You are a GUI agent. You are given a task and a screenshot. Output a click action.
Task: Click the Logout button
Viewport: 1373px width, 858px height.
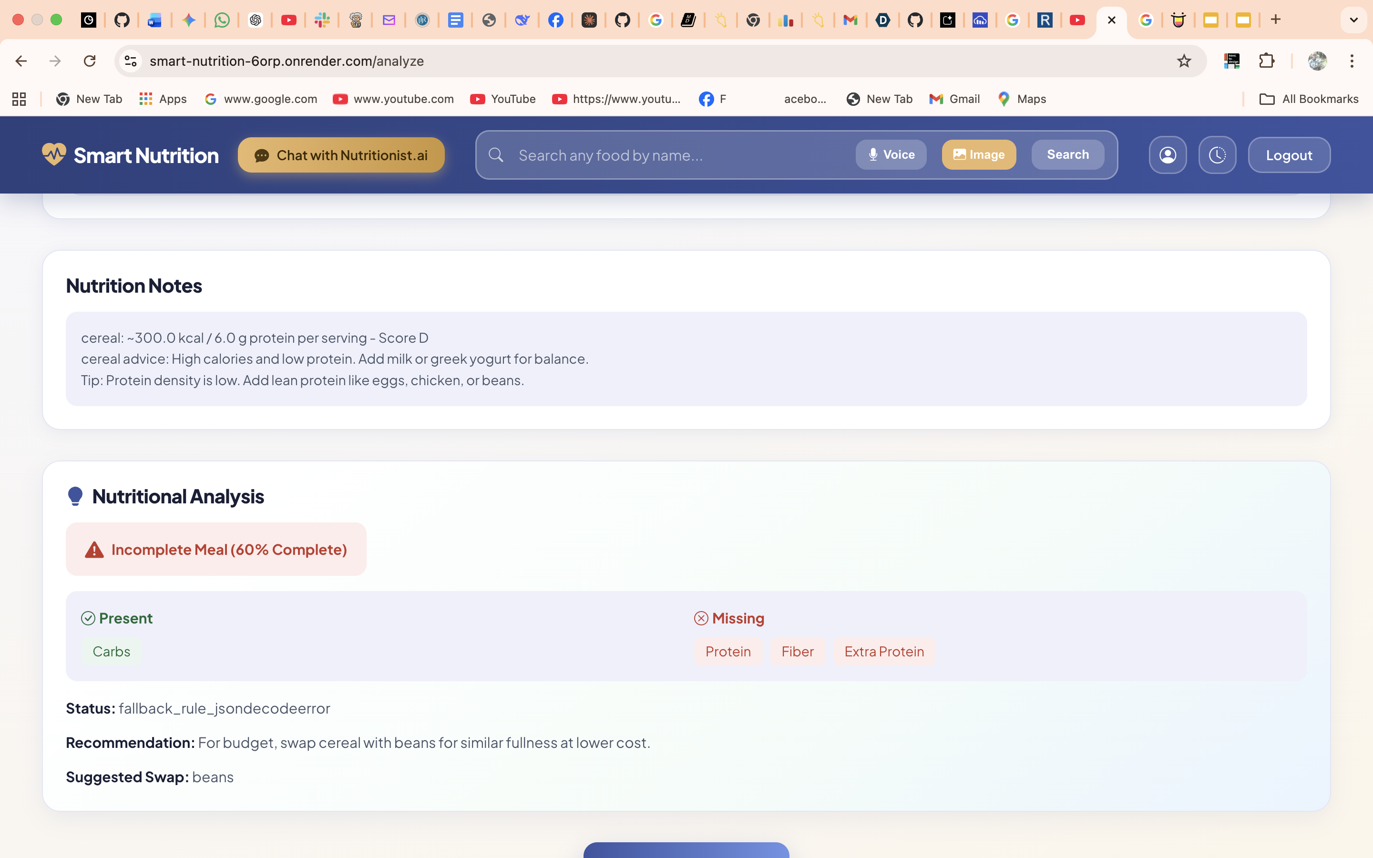pyautogui.click(x=1289, y=155)
